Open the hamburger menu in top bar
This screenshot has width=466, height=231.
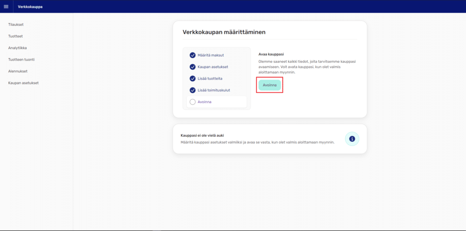coord(6,6)
